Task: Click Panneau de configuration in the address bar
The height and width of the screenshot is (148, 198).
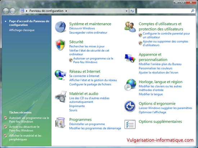Action: [x=46, y=11]
